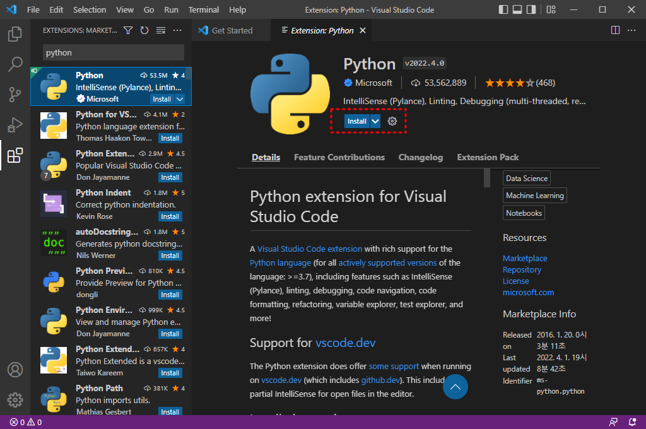This screenshot has height=429, width=646.
Task: Open feedback icon in status bar
Action: (x=613, y=422)
